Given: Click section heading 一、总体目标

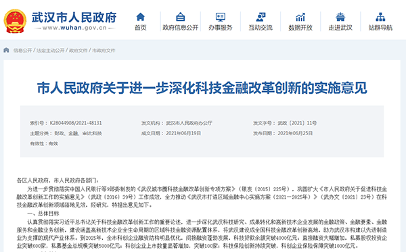Looking at the screenshot, I should pos(43,213).
